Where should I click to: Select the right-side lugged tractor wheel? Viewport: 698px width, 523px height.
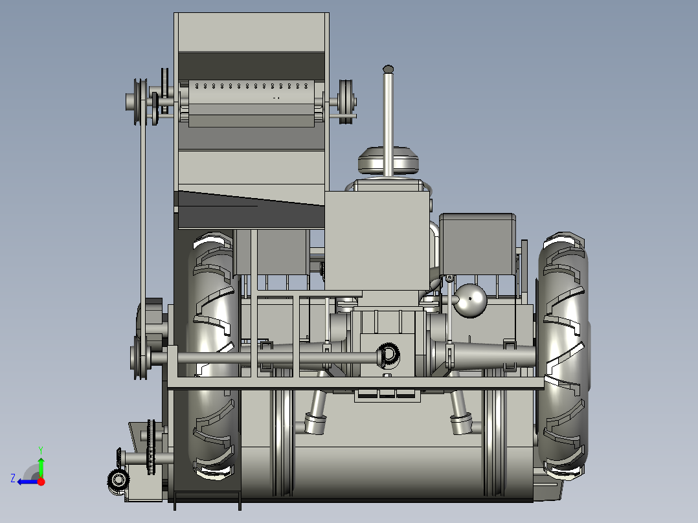coord(563,355)
